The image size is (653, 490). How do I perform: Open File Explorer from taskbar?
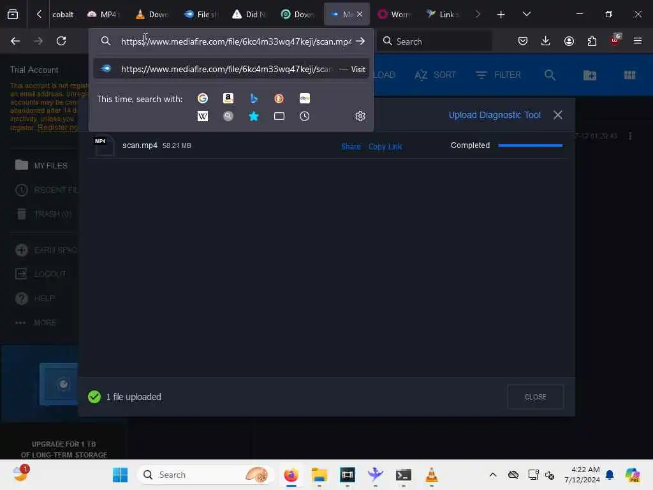(x=319, y=475)
